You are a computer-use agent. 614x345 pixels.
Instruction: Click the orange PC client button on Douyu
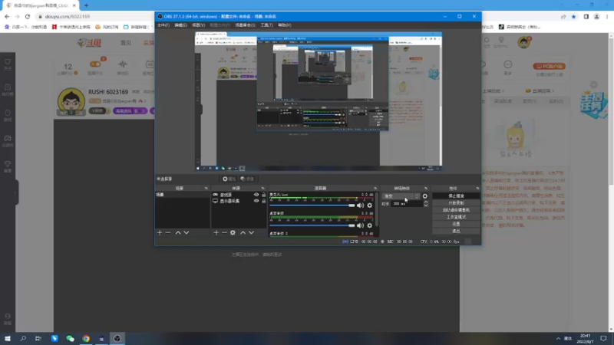pyautogui.click(x=549, y=66)
